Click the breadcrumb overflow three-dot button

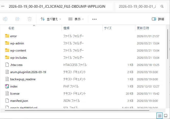point(3,6)
